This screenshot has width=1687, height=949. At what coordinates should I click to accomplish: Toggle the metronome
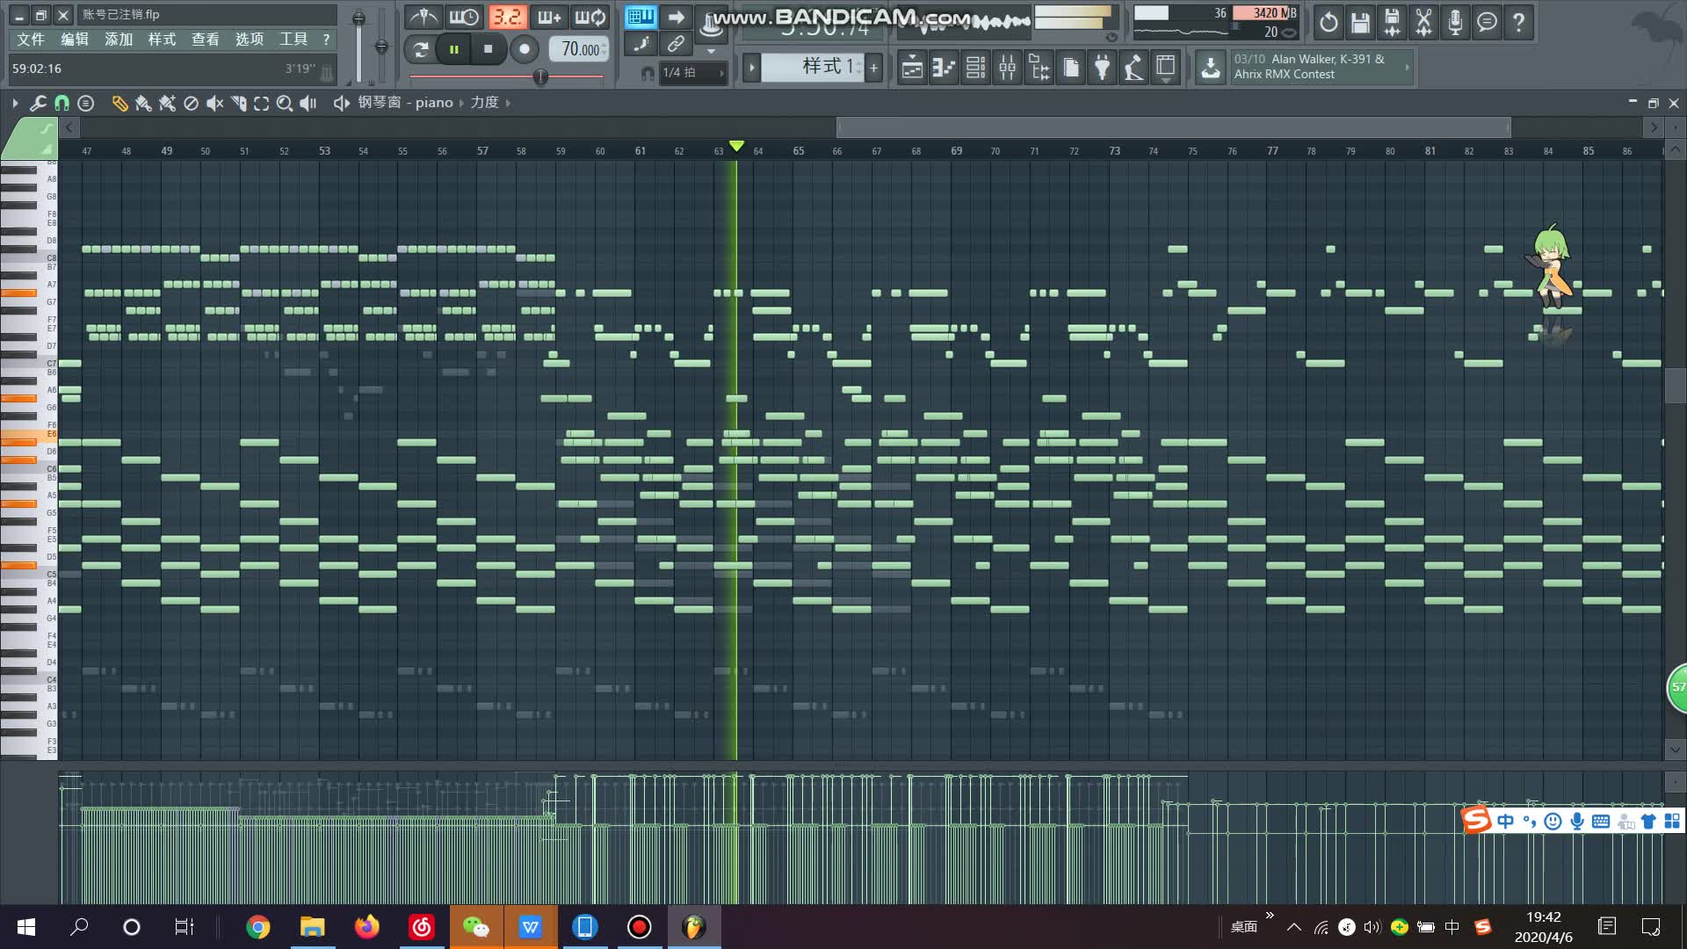pos(424,18)
